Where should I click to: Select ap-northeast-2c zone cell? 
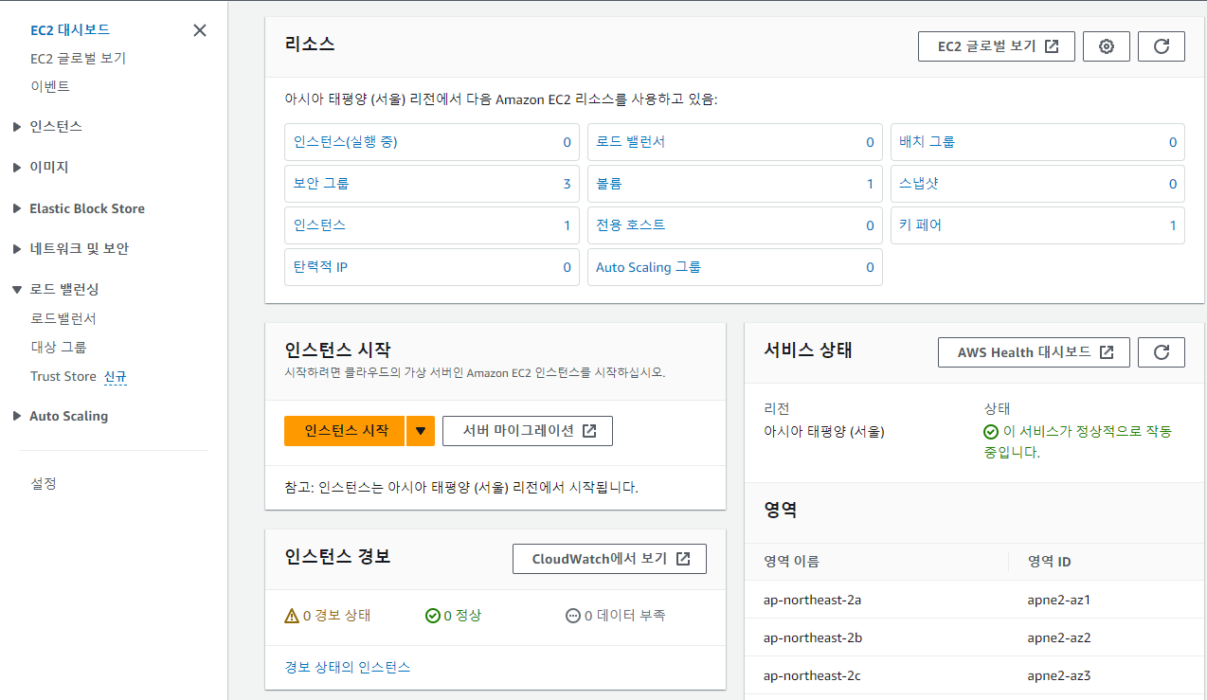[x=812, y=675]
